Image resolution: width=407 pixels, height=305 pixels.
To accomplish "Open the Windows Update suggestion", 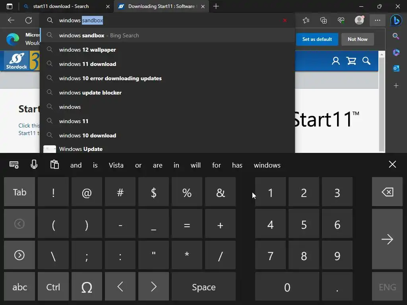I will (x=167, y=149).
